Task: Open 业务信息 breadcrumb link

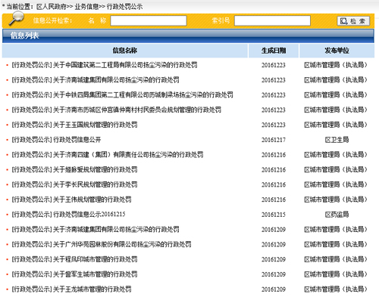Action: click(x=86, y=7)
